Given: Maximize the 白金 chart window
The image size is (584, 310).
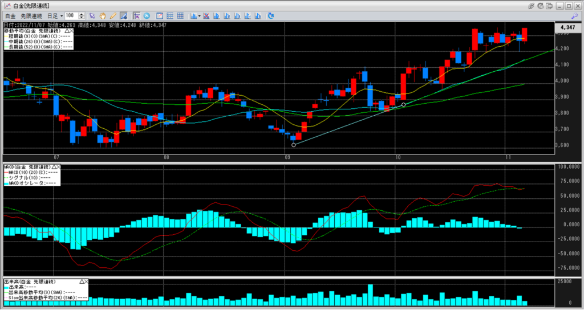Looking at the screenshot, I should 569,6.
